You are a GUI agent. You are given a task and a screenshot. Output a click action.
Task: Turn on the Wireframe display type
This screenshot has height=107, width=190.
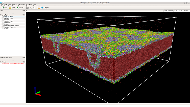(3, 23)
